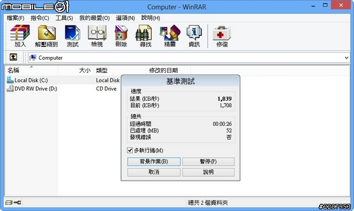354x211 pixels.
Task: Sort by the 類型 column header
Action: click(120, 70)
